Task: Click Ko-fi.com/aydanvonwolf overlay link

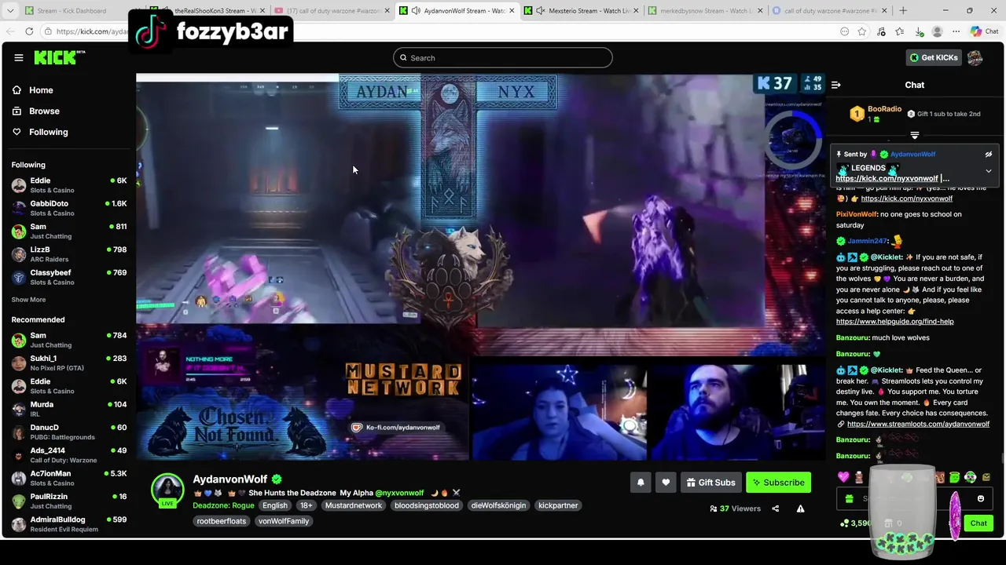Action: 395,428
